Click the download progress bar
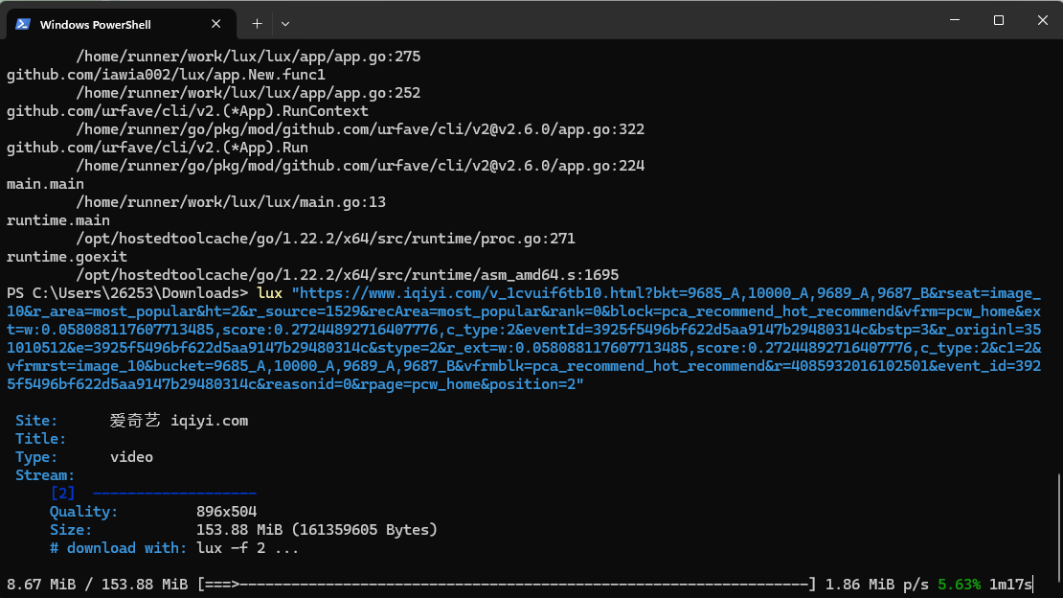Viewport: 1063px width, 598px height. (508, 585)
